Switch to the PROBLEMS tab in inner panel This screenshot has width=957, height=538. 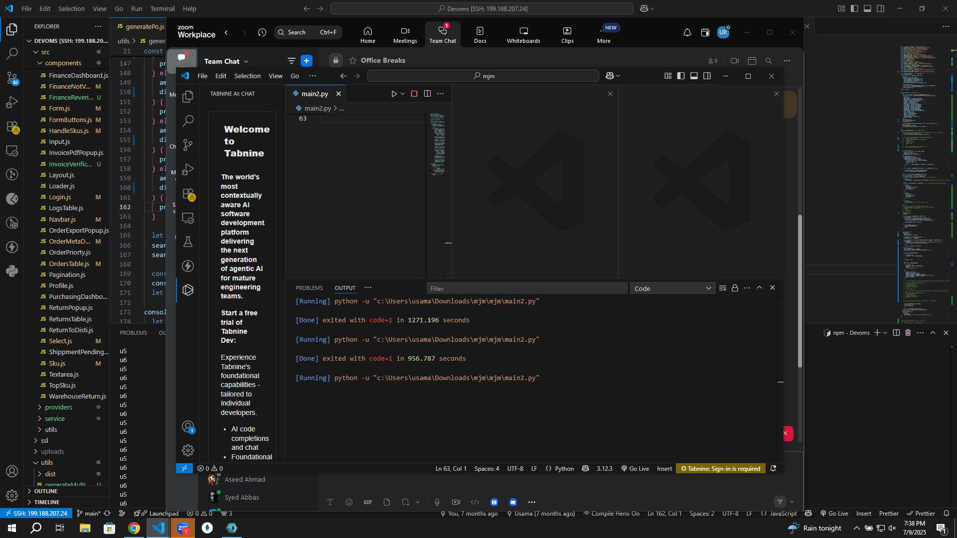pos(309,288)
